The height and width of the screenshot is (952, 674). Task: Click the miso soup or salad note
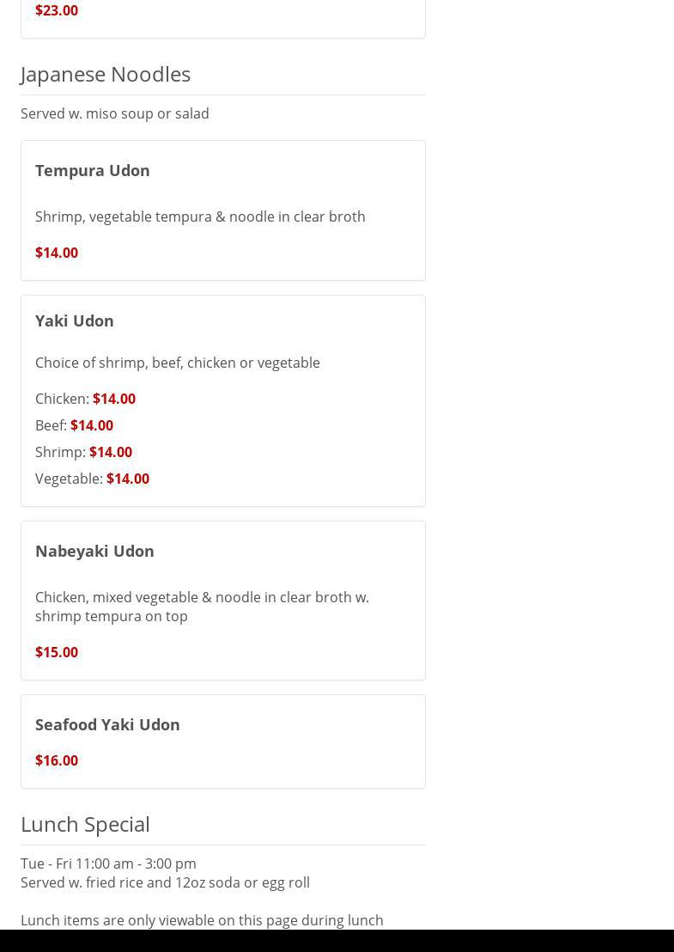click(x=115, y=113)
